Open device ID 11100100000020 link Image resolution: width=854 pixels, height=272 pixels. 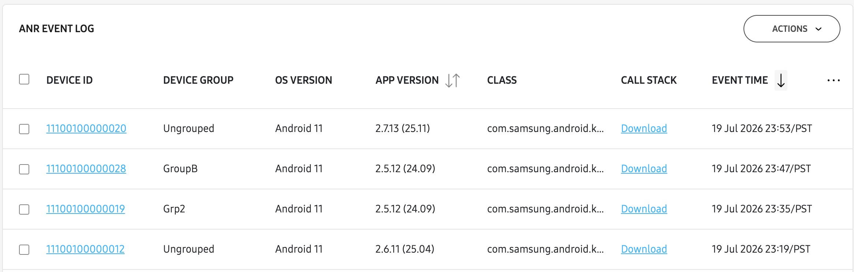(86, 128)
